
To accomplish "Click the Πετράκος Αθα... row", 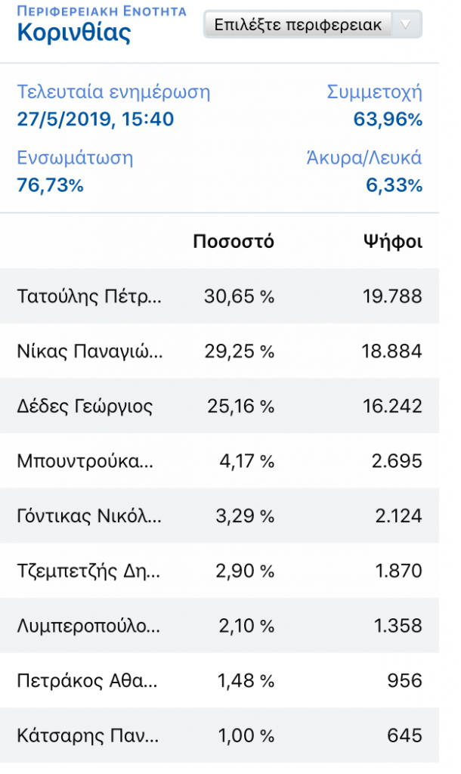I will (x=219, y=681).
